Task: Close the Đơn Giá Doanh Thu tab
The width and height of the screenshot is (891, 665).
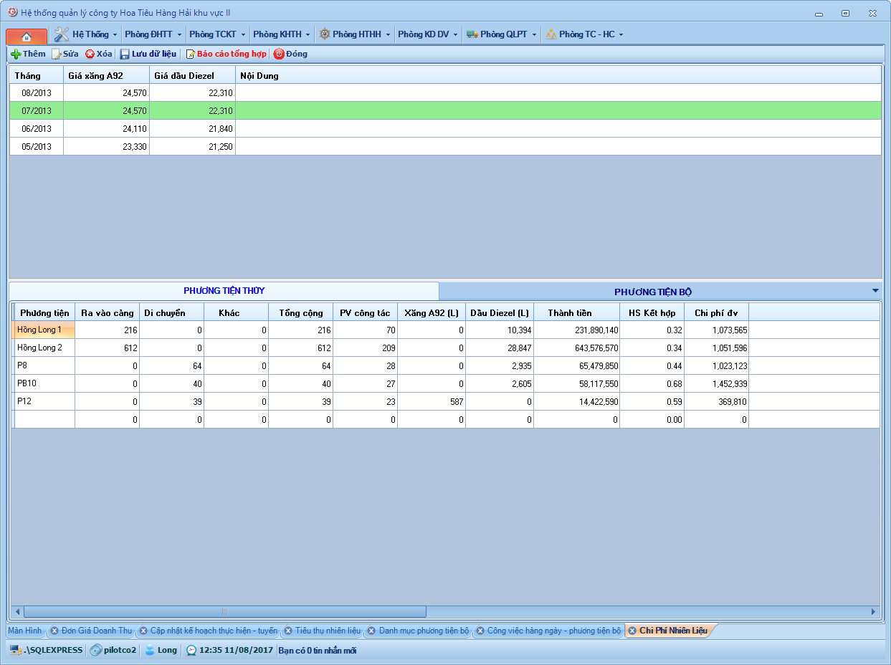Action: (54, 631)
